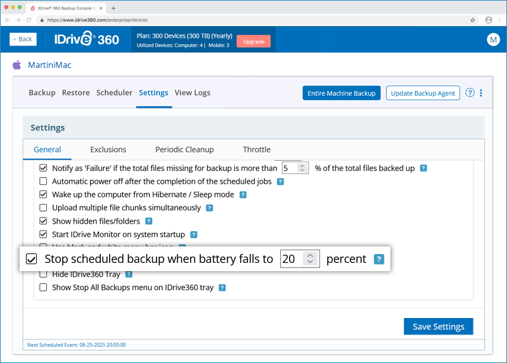The width and height of the screenshot is (507, 363).
Task: Open the Restore tab
Action: (76, 92)
